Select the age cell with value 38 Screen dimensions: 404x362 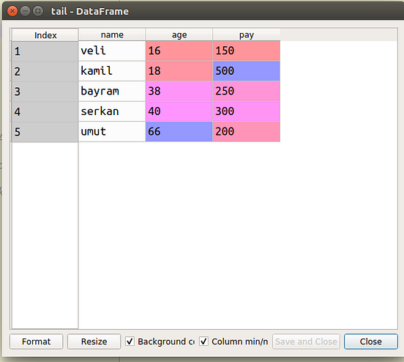point(179,91)
